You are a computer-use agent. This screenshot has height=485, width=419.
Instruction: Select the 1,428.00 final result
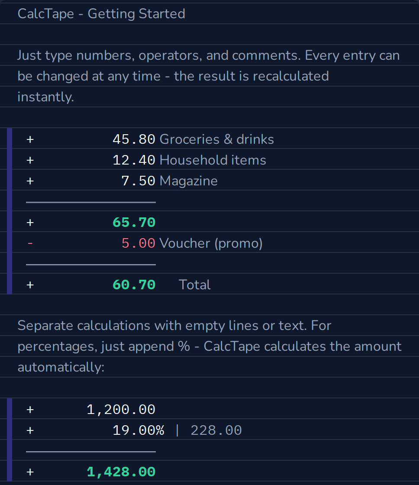click(x=121, y=472)
